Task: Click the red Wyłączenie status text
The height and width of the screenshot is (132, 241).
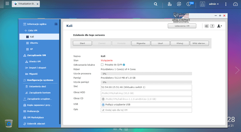Action: (x=107, y=60)
